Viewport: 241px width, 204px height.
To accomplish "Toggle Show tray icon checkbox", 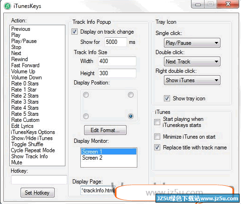I will coord(167,98).
